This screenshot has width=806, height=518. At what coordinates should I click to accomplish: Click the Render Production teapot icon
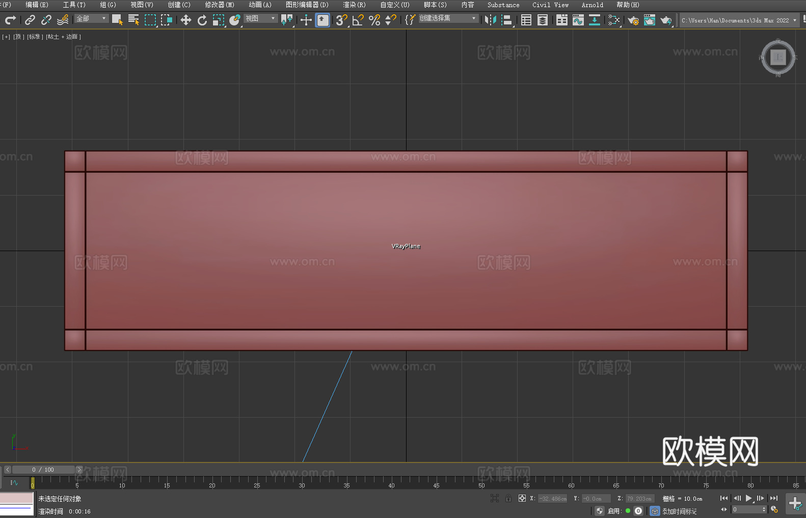(666, 20)
